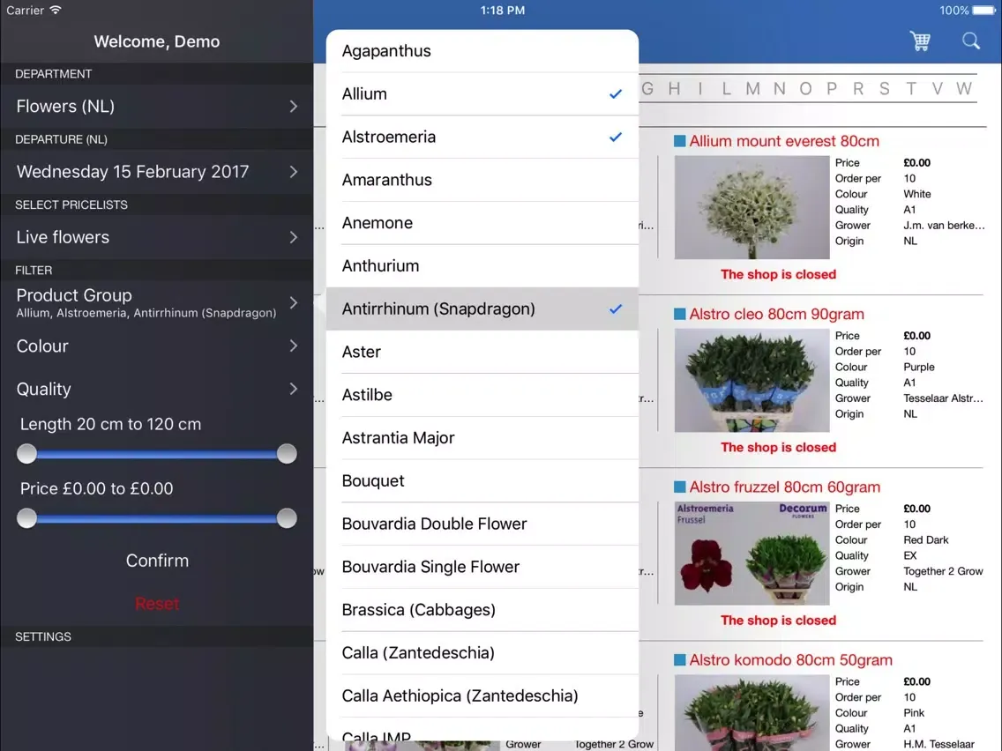Open Allium mount everest 80cm product
The height and width of the screenshot is (751, 1002).
click(x=784, y=141)
